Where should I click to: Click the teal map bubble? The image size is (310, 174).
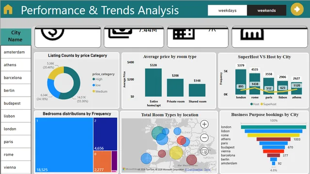point(157,132)
